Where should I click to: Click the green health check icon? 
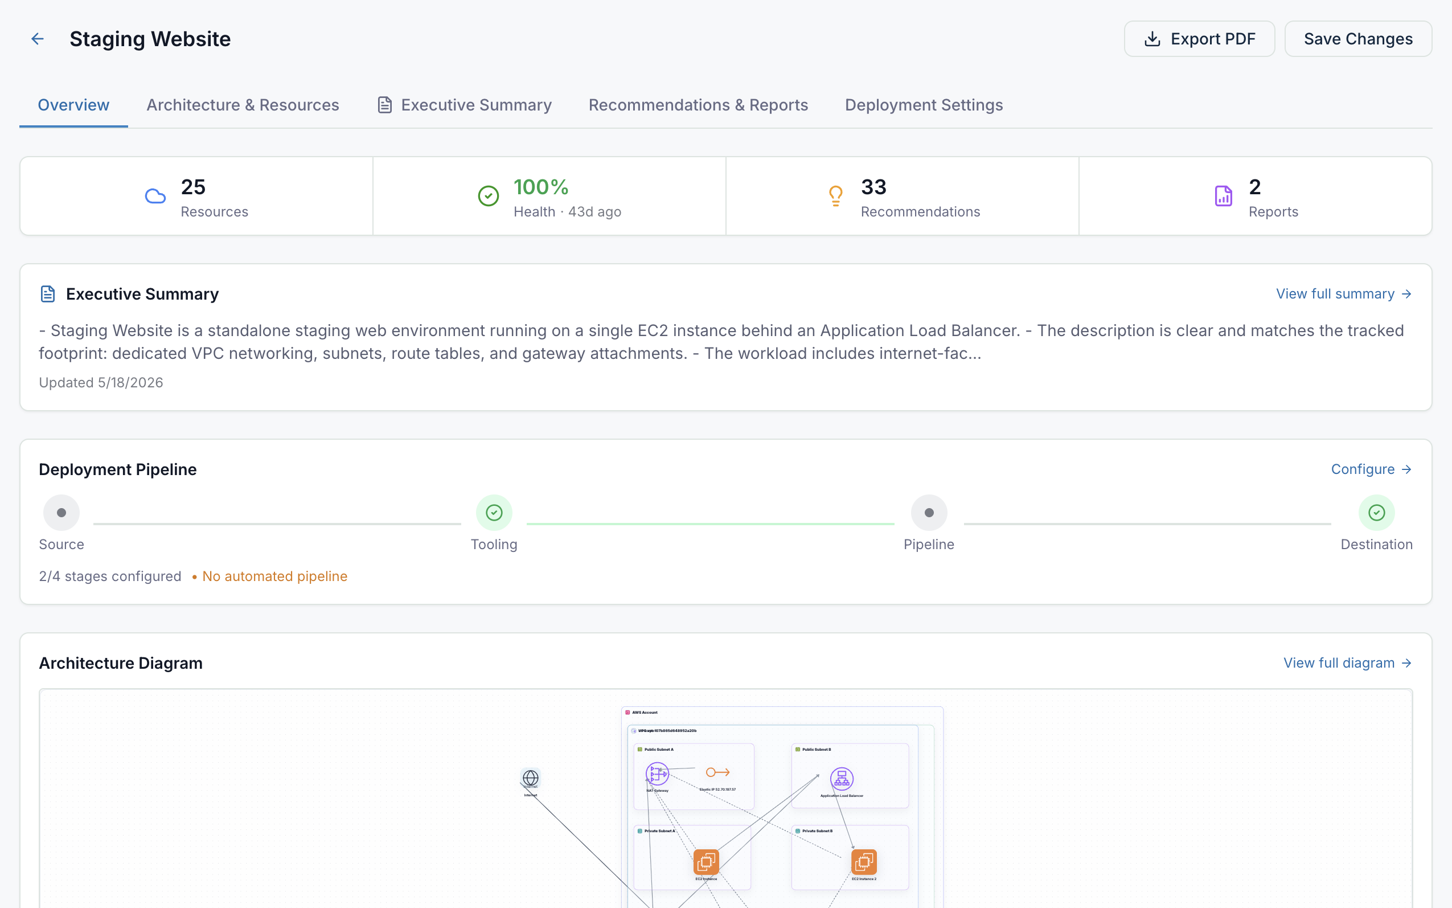click(x=488, y=196)
